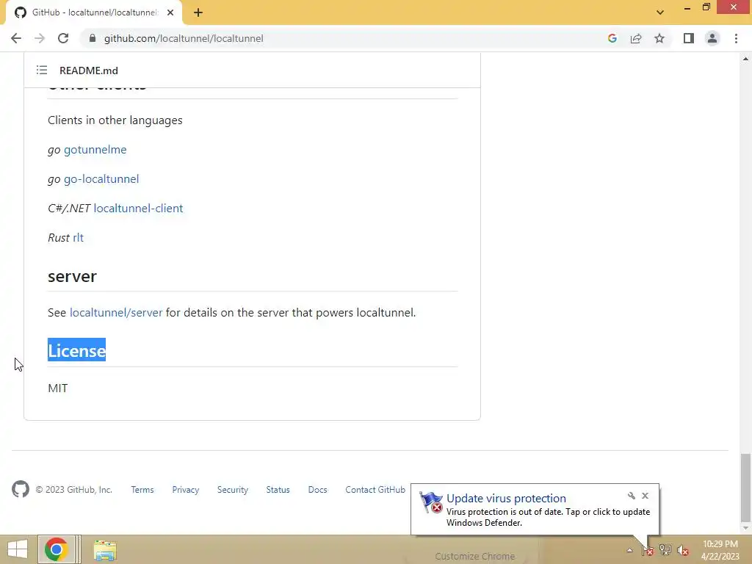This screenshot has width=752, height=564.
Task: Click the server heading
Action: click(x=73, y=276)
